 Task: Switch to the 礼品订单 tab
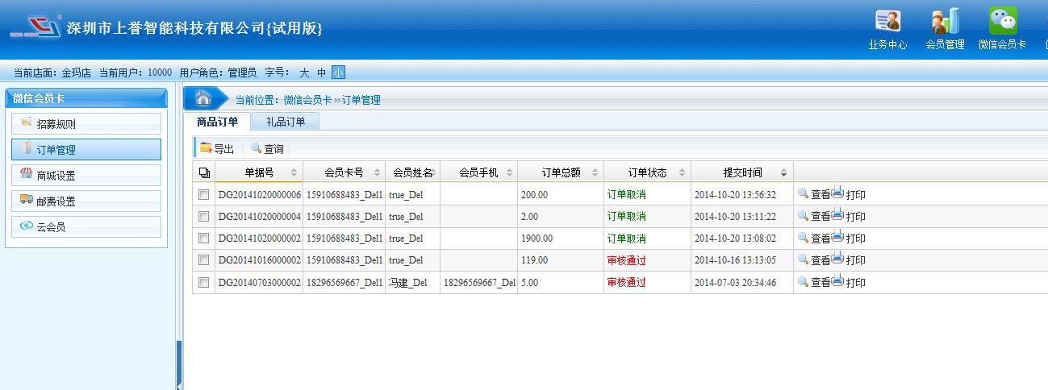pyautogui.click(x=286, y=122)
